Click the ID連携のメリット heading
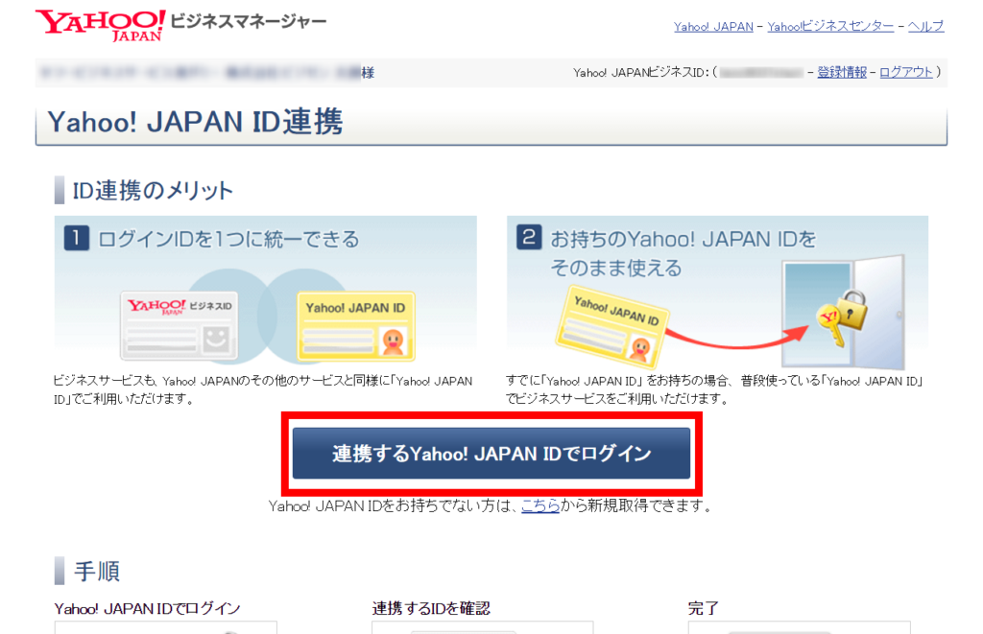The width and height of the screenshot is (983, 634). pos(153,191)
